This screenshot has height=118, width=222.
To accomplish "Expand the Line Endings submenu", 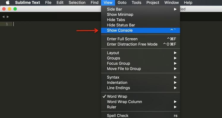I will (x=141, y=88).
